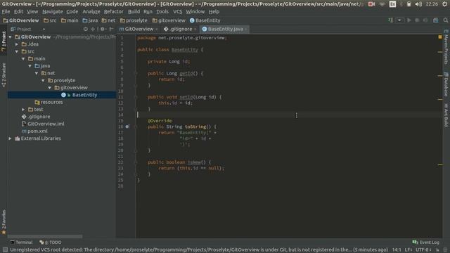Click the Debug icon in toolbar
Image resolution: width=450 pixels, height=253 pixels.
pyautogui.click(x=417, y=20)
